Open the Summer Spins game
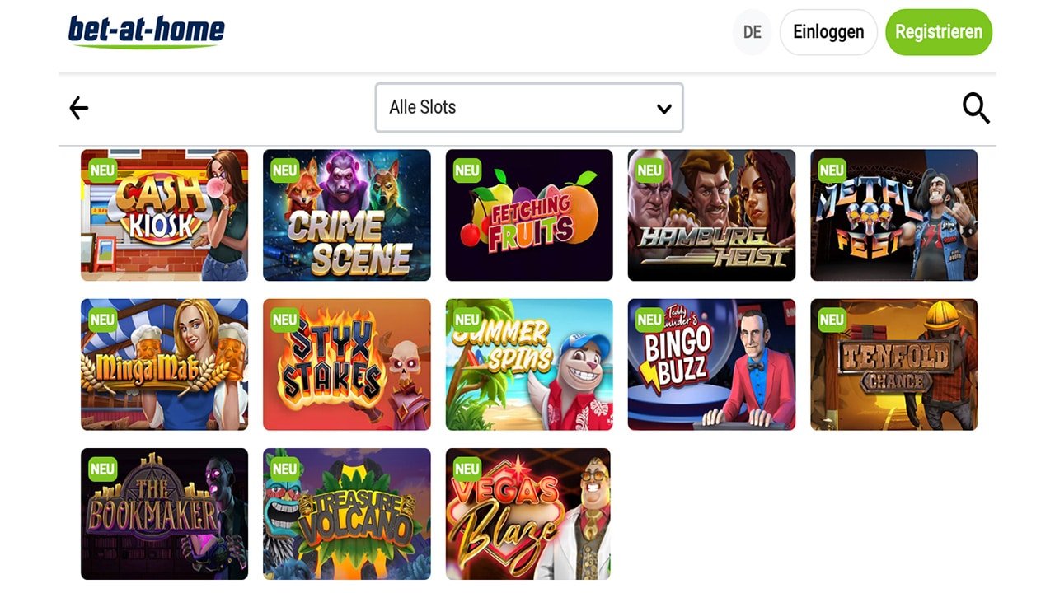Screen dimensions: 1055x593 (x=528, y=364)
